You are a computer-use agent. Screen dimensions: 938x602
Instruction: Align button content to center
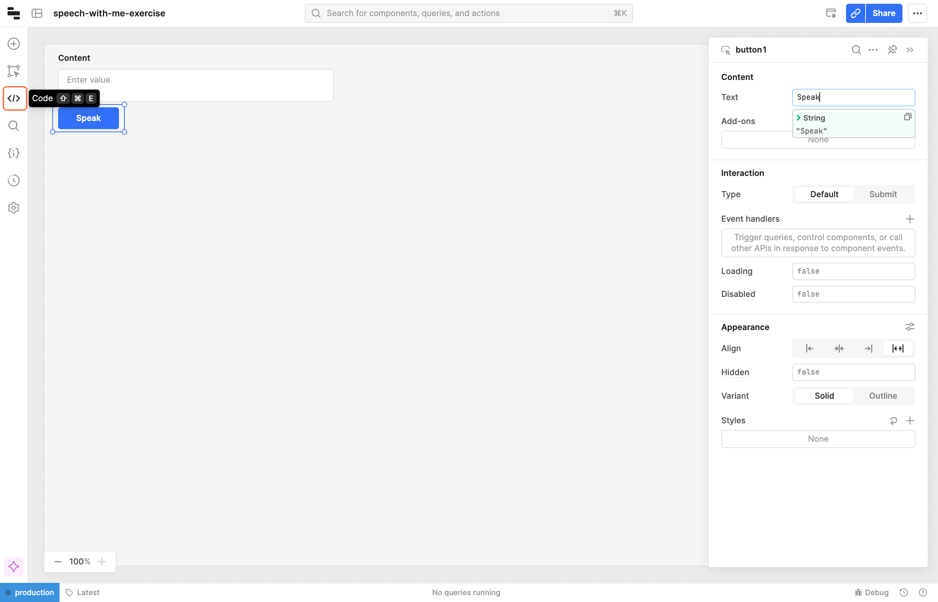pyautogui.click(x=839, y=348)
